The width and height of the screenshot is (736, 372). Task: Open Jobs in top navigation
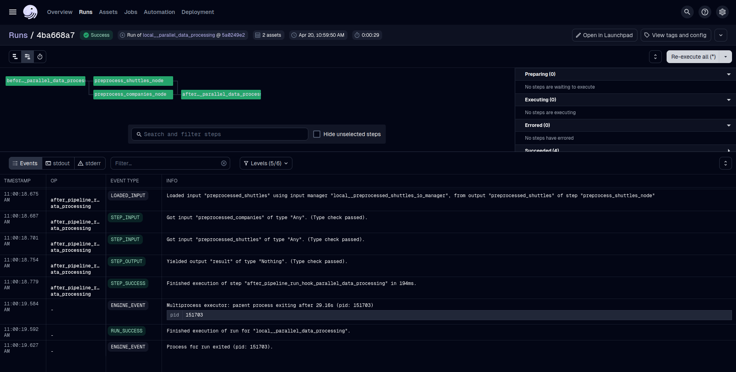tap(131, 12)
